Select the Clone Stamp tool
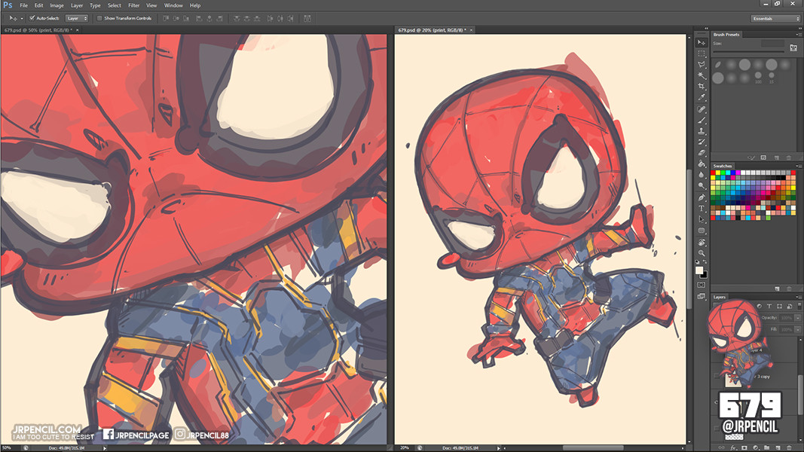This screenshot has width=804, height=452. coord(702,131)
